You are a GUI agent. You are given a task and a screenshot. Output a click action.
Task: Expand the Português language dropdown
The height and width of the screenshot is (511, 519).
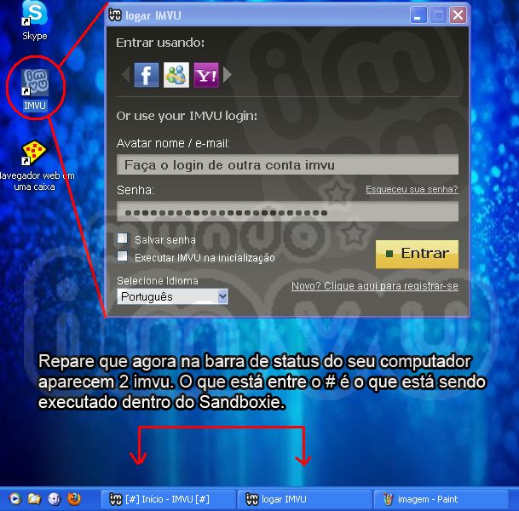coord(172,296)
